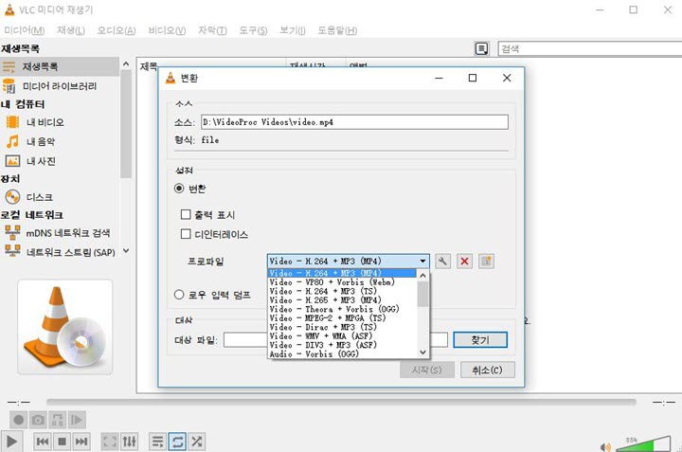Click the Play button in main controls

click(x=11, y=442)
